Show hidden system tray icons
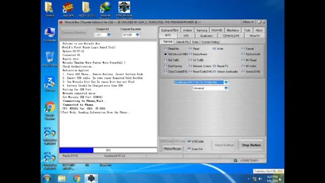Image resolution: width=325 pixels, height=183 pixels. pos(249,179)
